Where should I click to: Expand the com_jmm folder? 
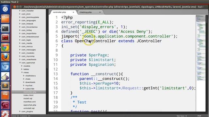click(x=20, y=14)
